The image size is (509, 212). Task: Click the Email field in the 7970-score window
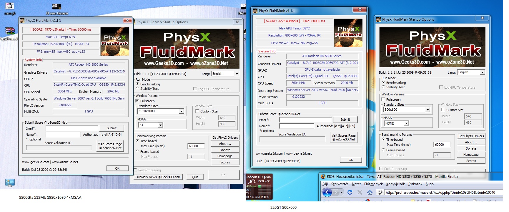pos(72,128)
